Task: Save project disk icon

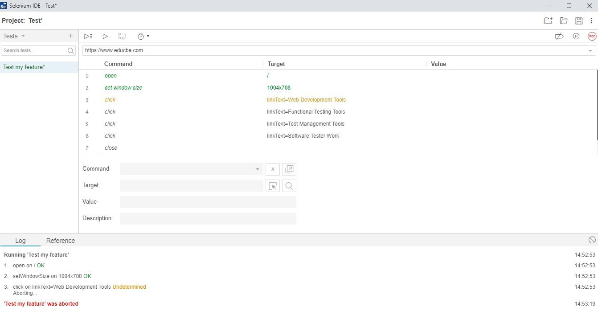Action: pyautogui.click(x=579, y=20)
